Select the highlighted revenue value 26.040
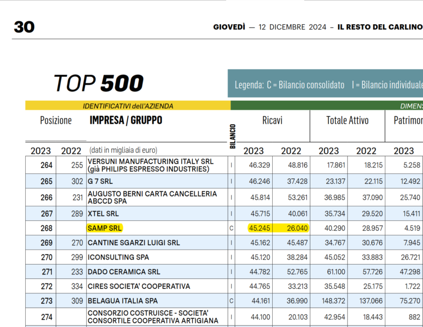 pos(297,228)
